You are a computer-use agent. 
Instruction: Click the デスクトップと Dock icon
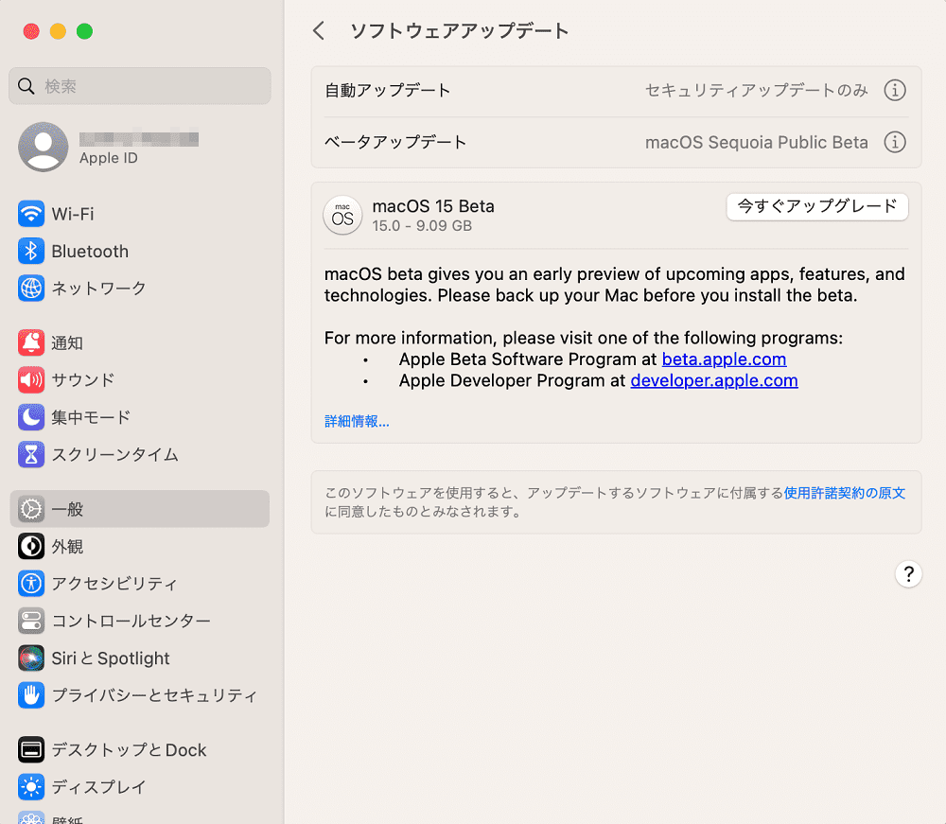pyautogui.click(x=31, y=750)
